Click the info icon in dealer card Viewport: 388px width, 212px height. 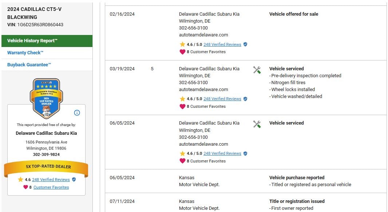pyautogui.click(x=77, y=113)
